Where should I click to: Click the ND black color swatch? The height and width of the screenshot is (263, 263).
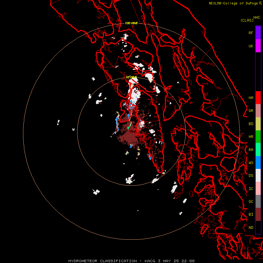click(x=258, y=227)
